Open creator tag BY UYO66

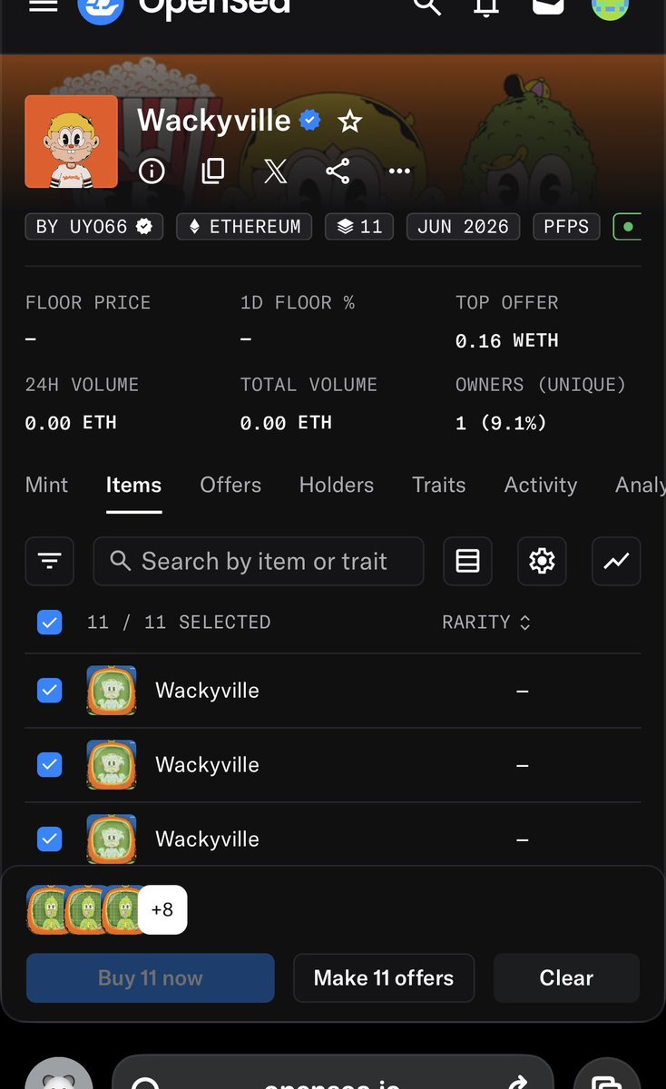click(94, 227)
